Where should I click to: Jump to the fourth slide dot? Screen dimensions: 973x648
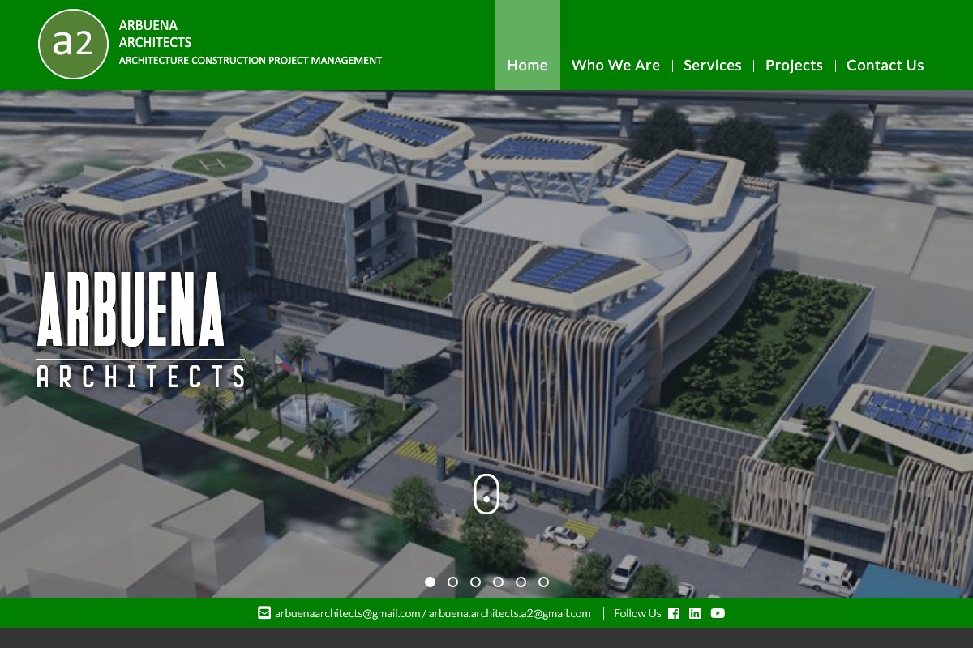(497, 582)
